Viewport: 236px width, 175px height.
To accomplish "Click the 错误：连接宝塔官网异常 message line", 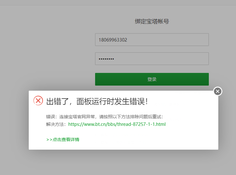I will [x=105, y=117].
